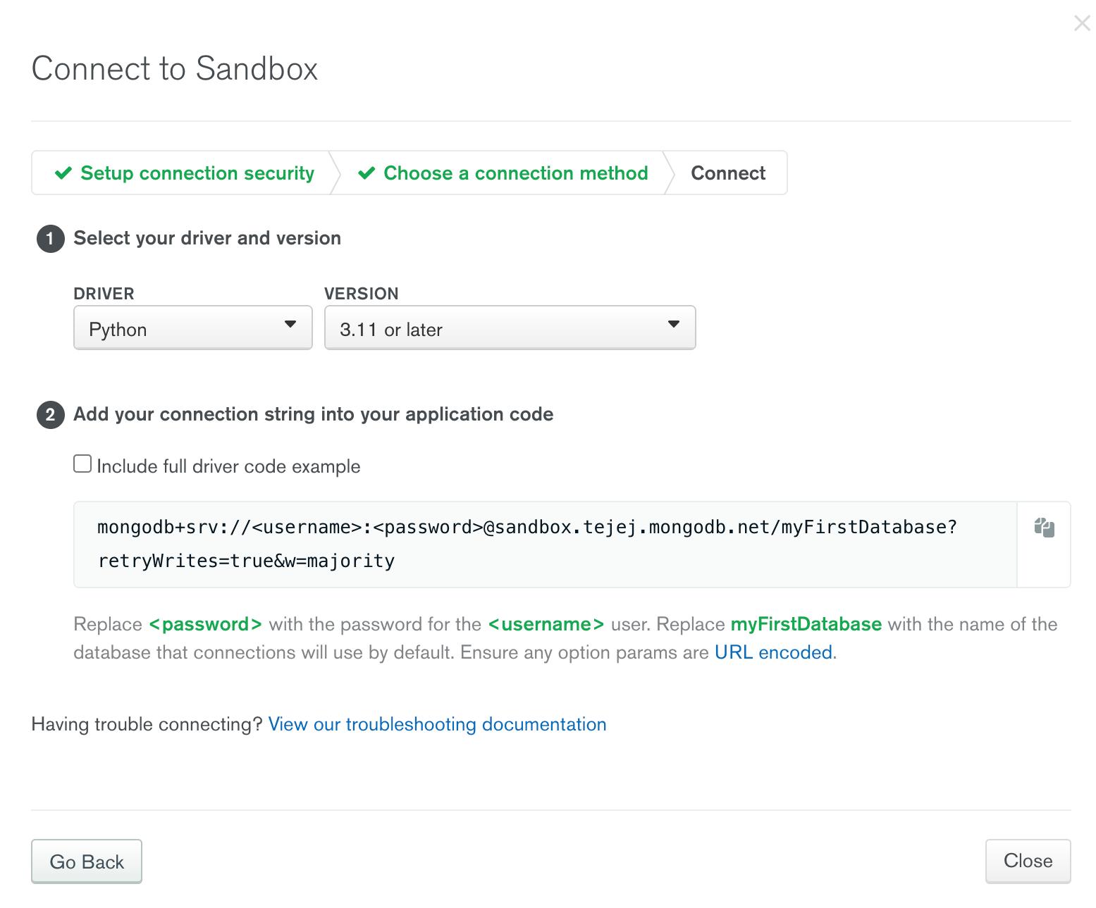Close the dialog with the X icon
The image size is (1096, 908).
click(1082, 23)
